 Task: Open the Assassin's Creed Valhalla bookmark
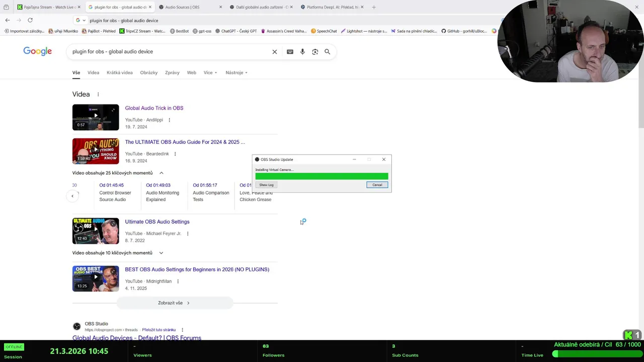click(x=283, y=31)
